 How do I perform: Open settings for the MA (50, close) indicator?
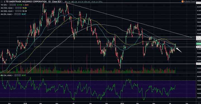[17, 14]
